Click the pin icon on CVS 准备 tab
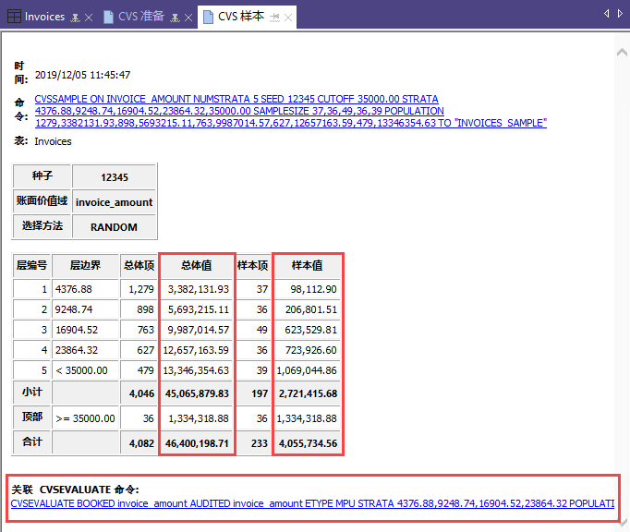 [x=176, y=18]
